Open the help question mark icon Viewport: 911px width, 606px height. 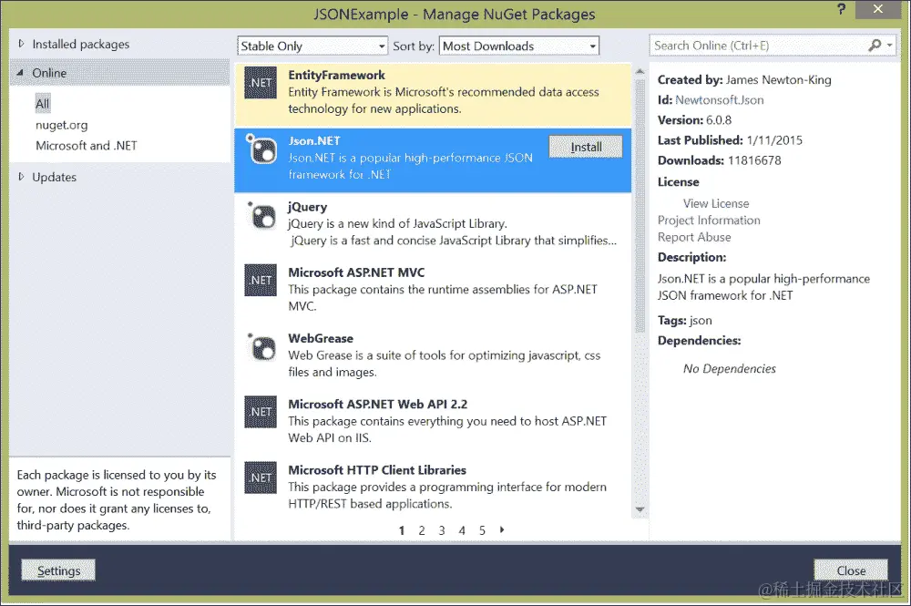[x=841, y=9]
